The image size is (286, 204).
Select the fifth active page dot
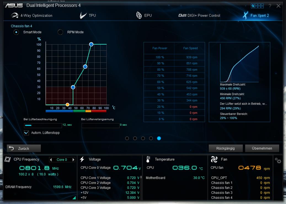[159, 138]
